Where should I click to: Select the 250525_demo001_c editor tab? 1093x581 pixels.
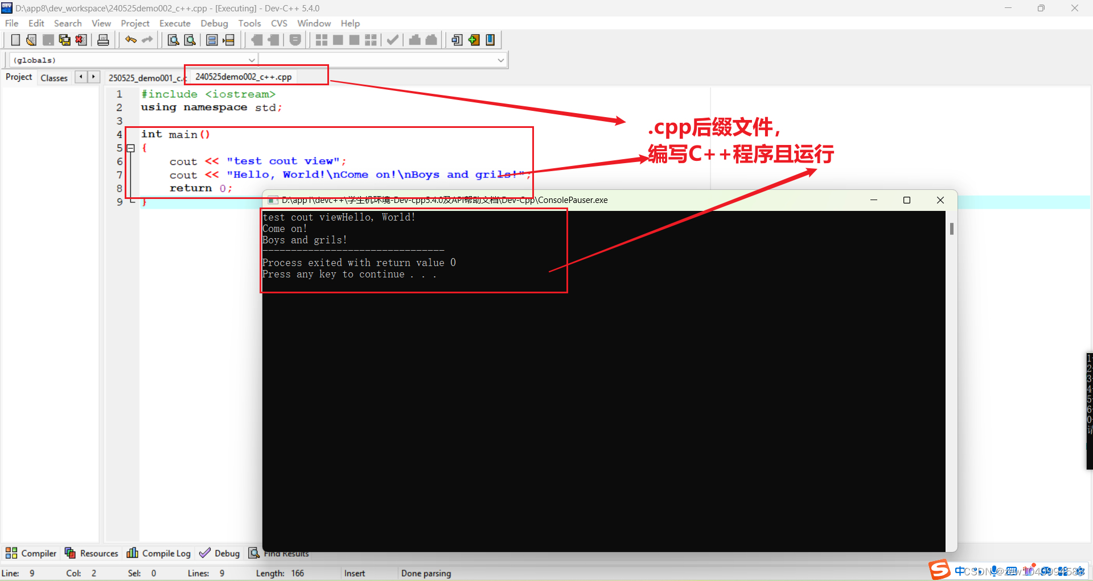click(x=146, y=78)
